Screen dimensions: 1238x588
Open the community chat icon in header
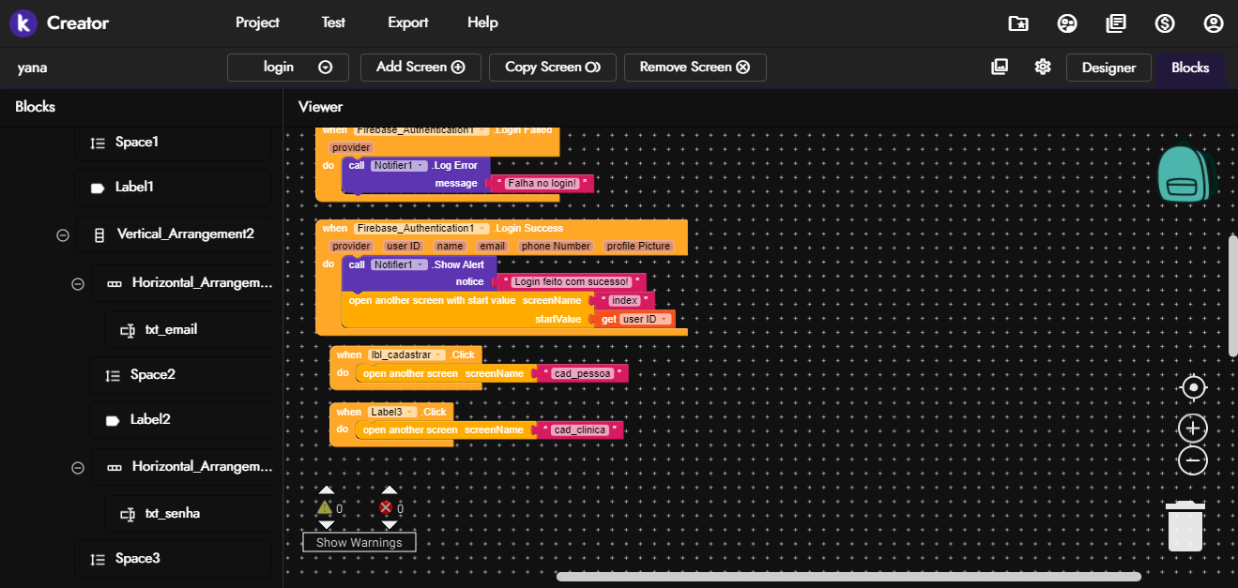pos(1067,23)
